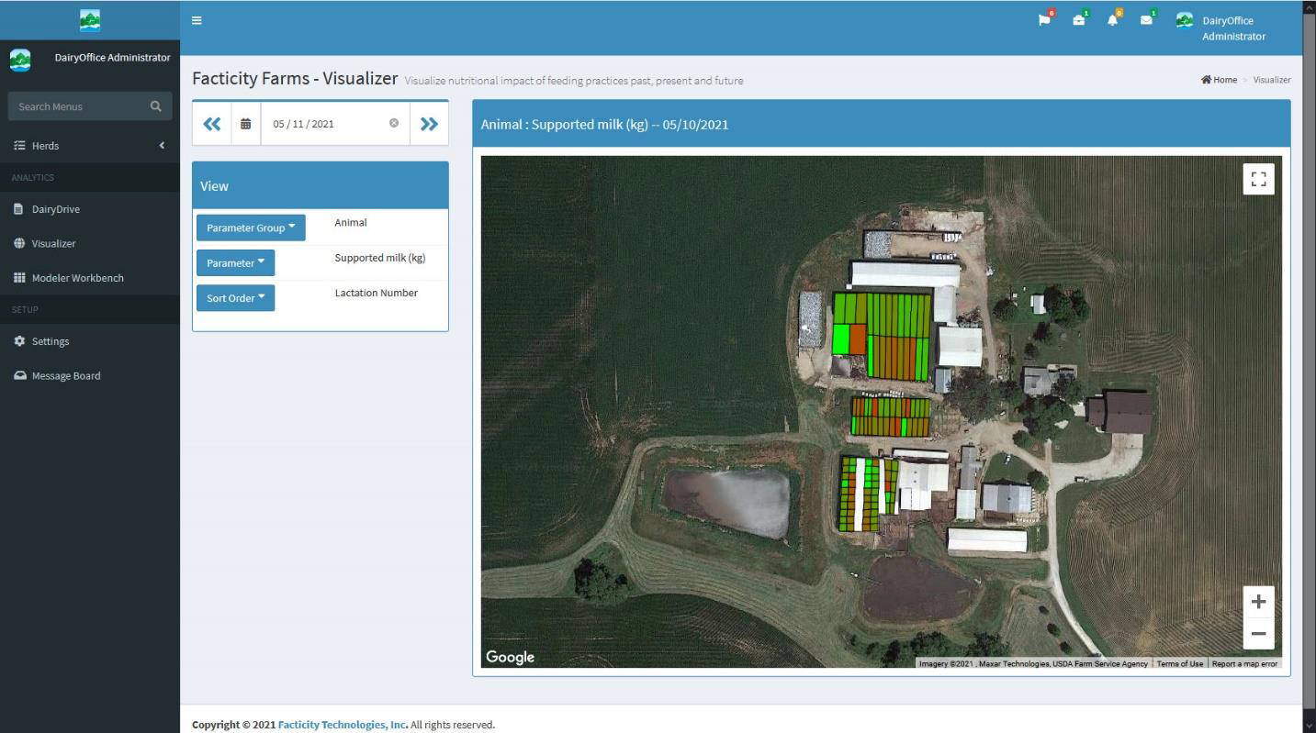1316x733 pixels.
Task: Open Modeler Workbench from the sidebar
Action: (x=77, y=278)
